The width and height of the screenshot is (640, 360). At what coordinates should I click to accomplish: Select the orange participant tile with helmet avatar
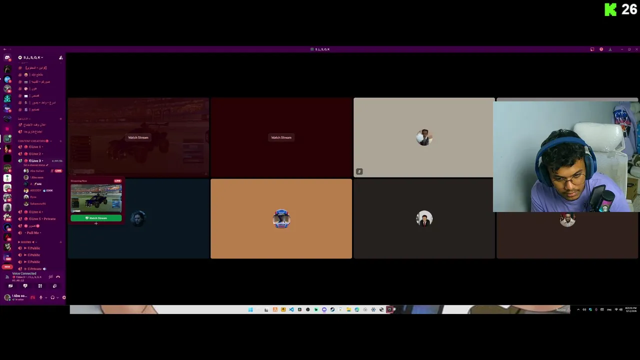tap(281, 219)
